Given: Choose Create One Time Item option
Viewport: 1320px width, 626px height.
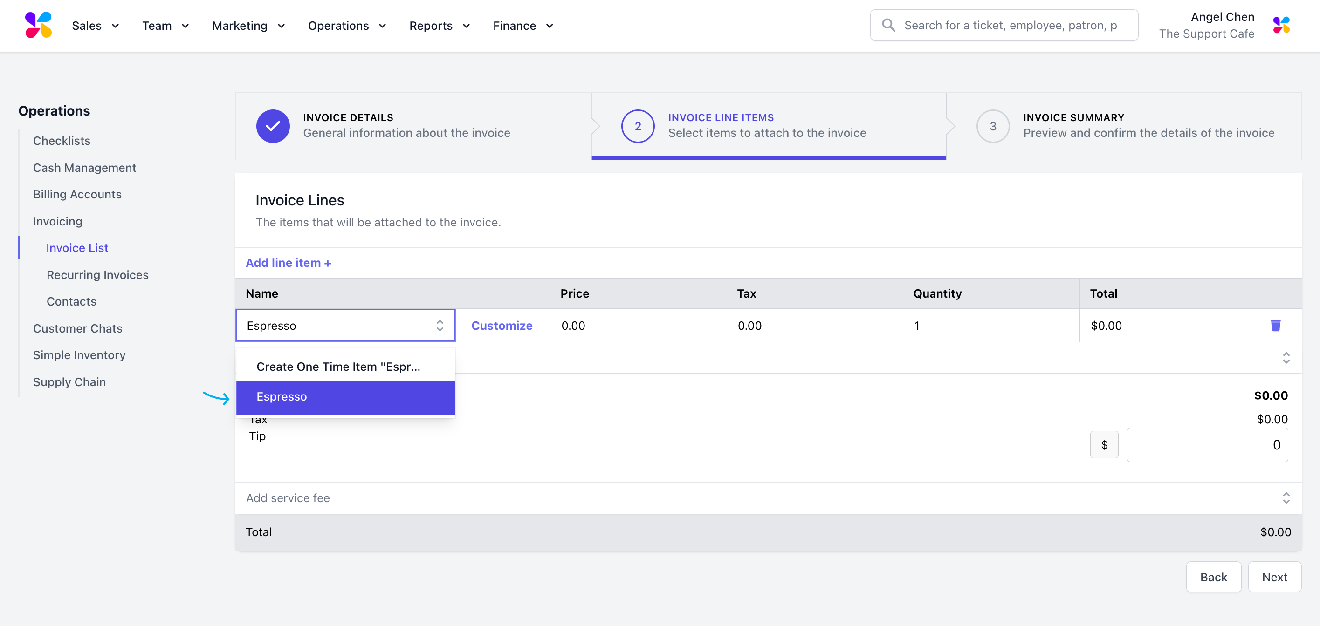Looking at the screenshot, I should tap(345, 367).
